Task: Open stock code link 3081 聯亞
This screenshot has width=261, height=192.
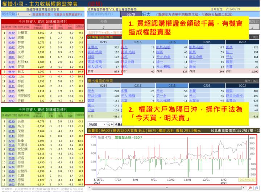Action: click(12, 57)
